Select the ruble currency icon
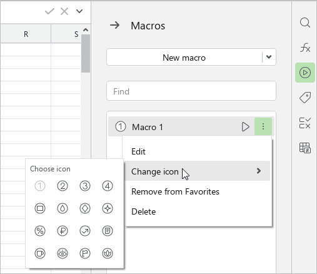The image size is (317, 274). pyautogui.click(x=63, y=231)
